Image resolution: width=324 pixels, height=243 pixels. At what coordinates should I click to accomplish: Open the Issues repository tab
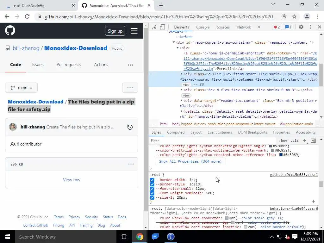[x=38, y=65]
